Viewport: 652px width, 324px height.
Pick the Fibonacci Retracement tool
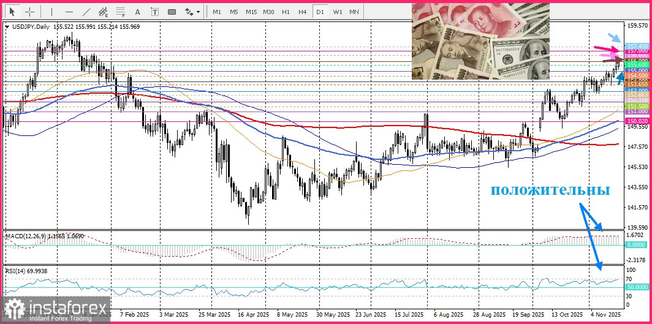click(121, 12)
